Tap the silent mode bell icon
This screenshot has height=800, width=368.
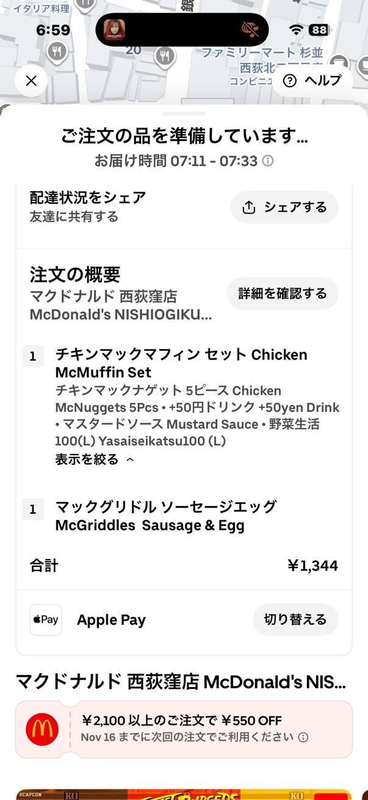250,30
